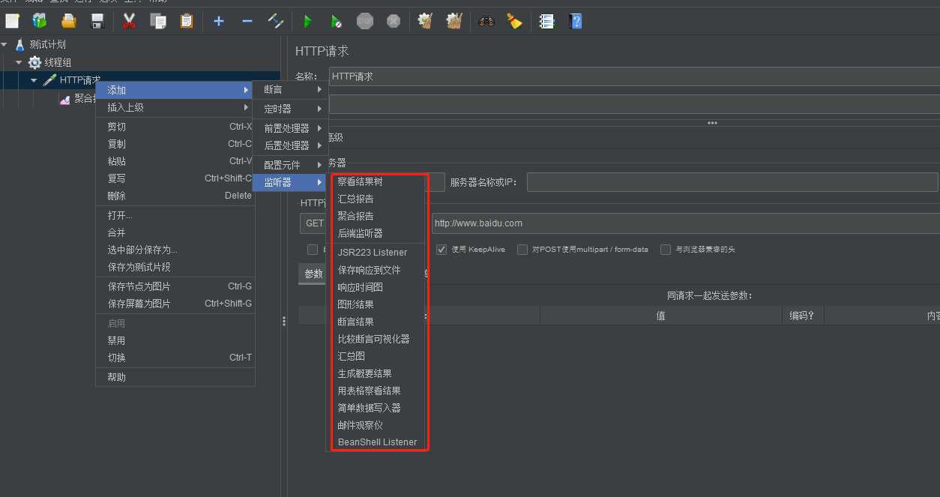Open the GET method dropdown
This screenshot has height=497, width=940.
point(313,223)
